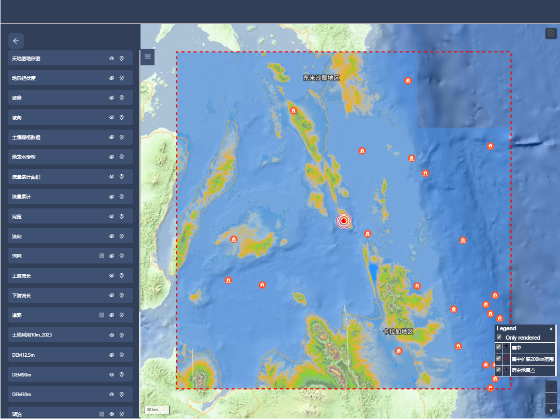Hide the 天地图地形图 layer with eye icon
This screenshot has width=560, height=420.
coord(112,58)
